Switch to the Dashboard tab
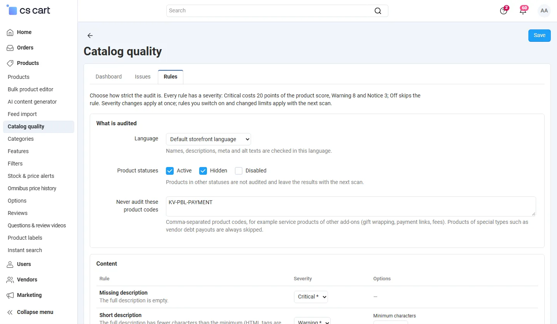The width and height of the screenshot is (557, 324). pyautogui.click(x=109, y=77)
